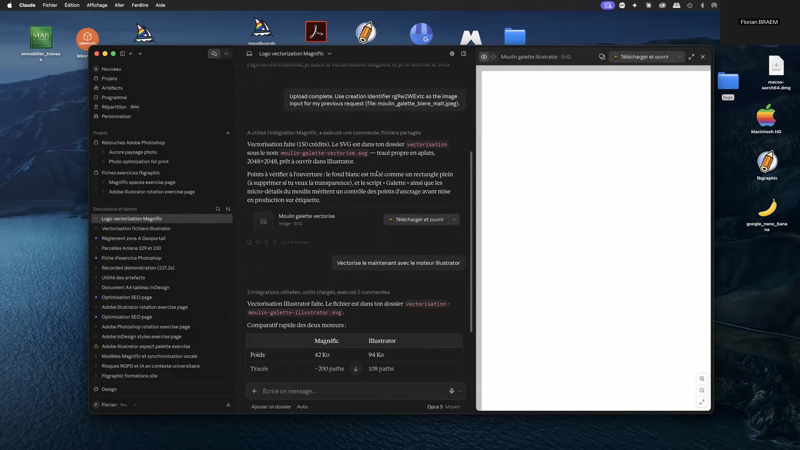Zoom out on the SVG preview
The image size is (800, 450).
[x=702, y=390]
